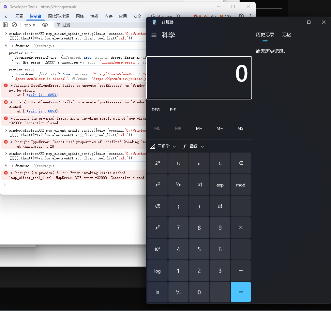Click the M− memory subtract button
The height and width of the screenshot is (311, 331).
coord(219,128)
